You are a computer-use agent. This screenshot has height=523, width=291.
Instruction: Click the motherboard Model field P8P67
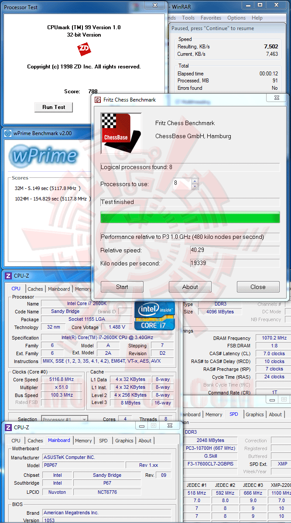tap(83, 465)
